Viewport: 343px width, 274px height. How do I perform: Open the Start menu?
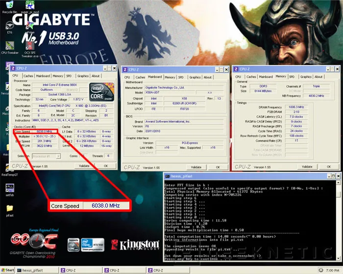tap(7, 270)
